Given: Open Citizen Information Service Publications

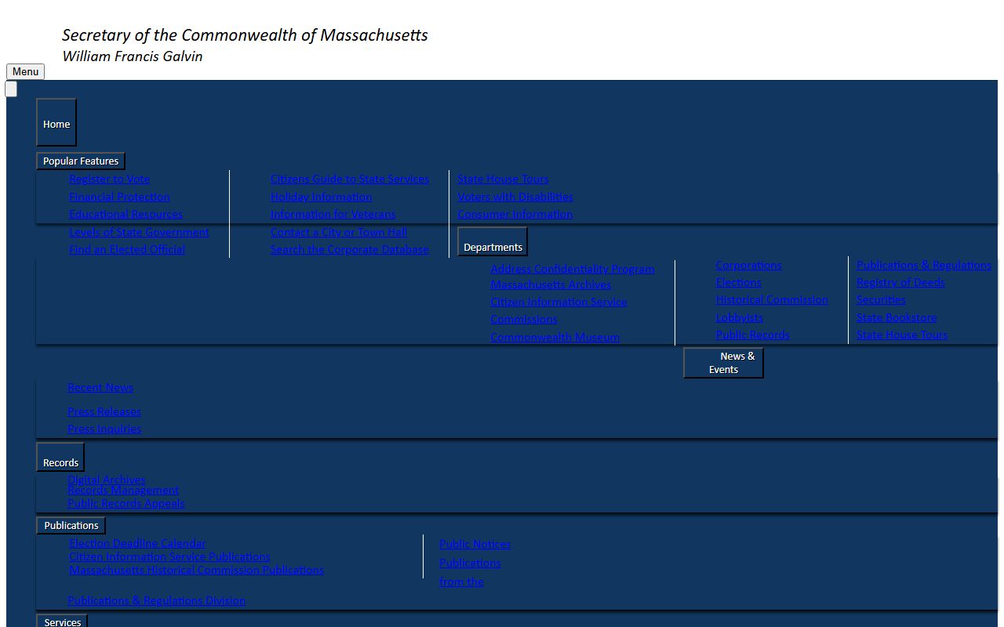Looking at the screenshot, I should tap(169, 556).
